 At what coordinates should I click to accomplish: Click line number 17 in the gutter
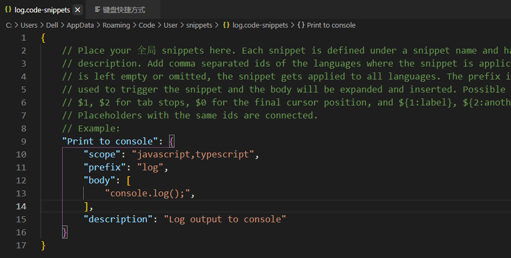[x=21, y=245]
